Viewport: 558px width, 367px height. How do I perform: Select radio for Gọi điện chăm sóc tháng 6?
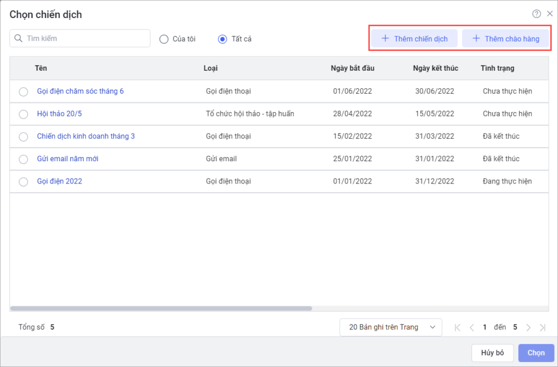(23, 91)
